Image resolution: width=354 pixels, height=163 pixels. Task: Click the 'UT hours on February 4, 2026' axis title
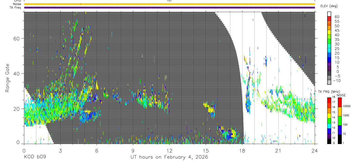170,157
